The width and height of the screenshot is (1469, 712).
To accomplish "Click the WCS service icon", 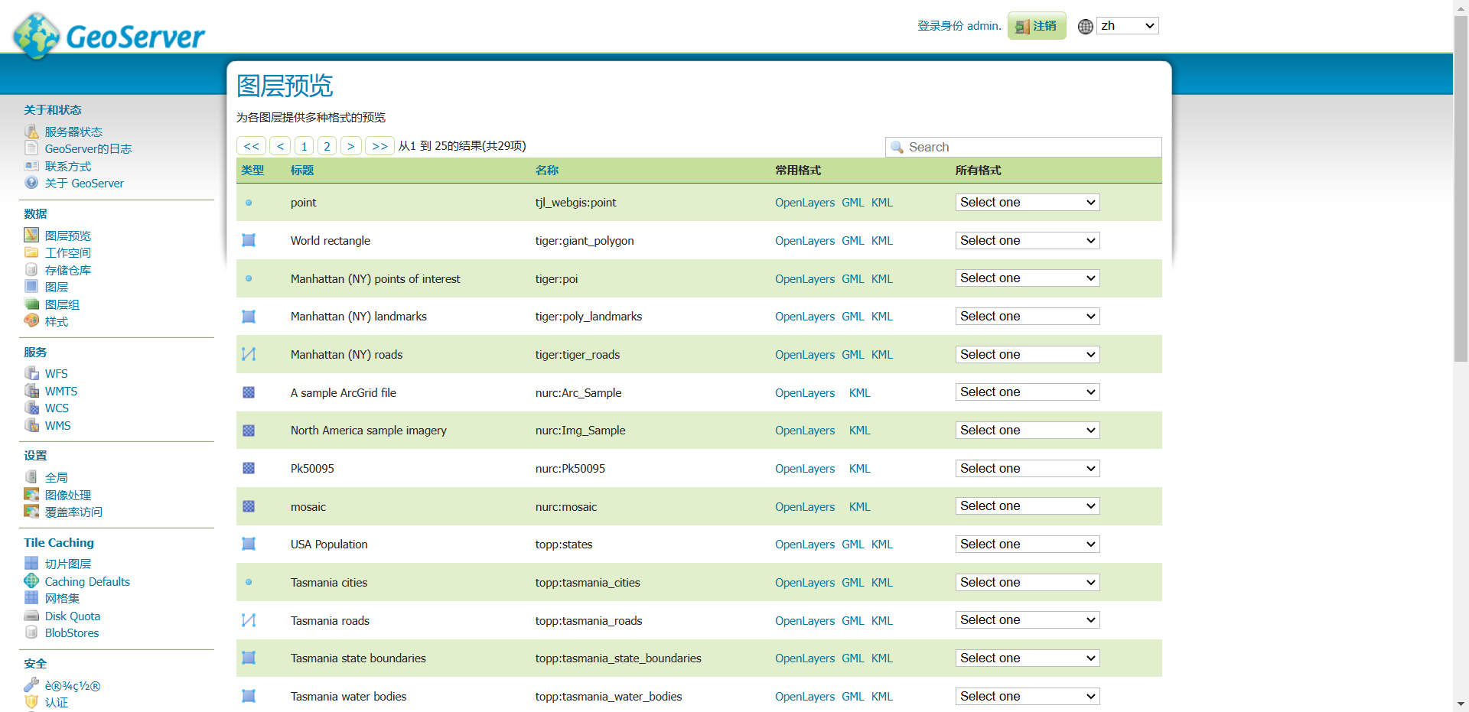I will 31,408.
